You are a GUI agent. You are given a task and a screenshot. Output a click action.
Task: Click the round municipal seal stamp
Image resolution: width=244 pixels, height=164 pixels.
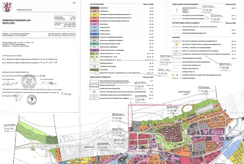[x=29, y=81]
